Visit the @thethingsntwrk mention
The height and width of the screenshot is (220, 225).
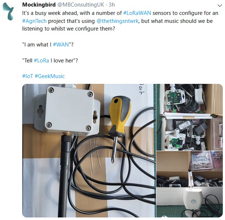coord(117,21)
